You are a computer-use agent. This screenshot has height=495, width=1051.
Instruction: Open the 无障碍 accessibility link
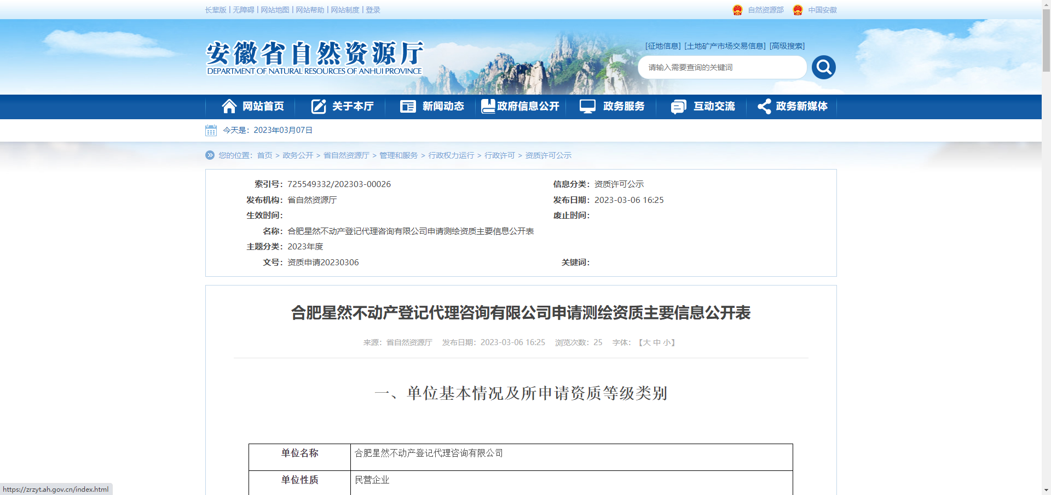[243, 10]
